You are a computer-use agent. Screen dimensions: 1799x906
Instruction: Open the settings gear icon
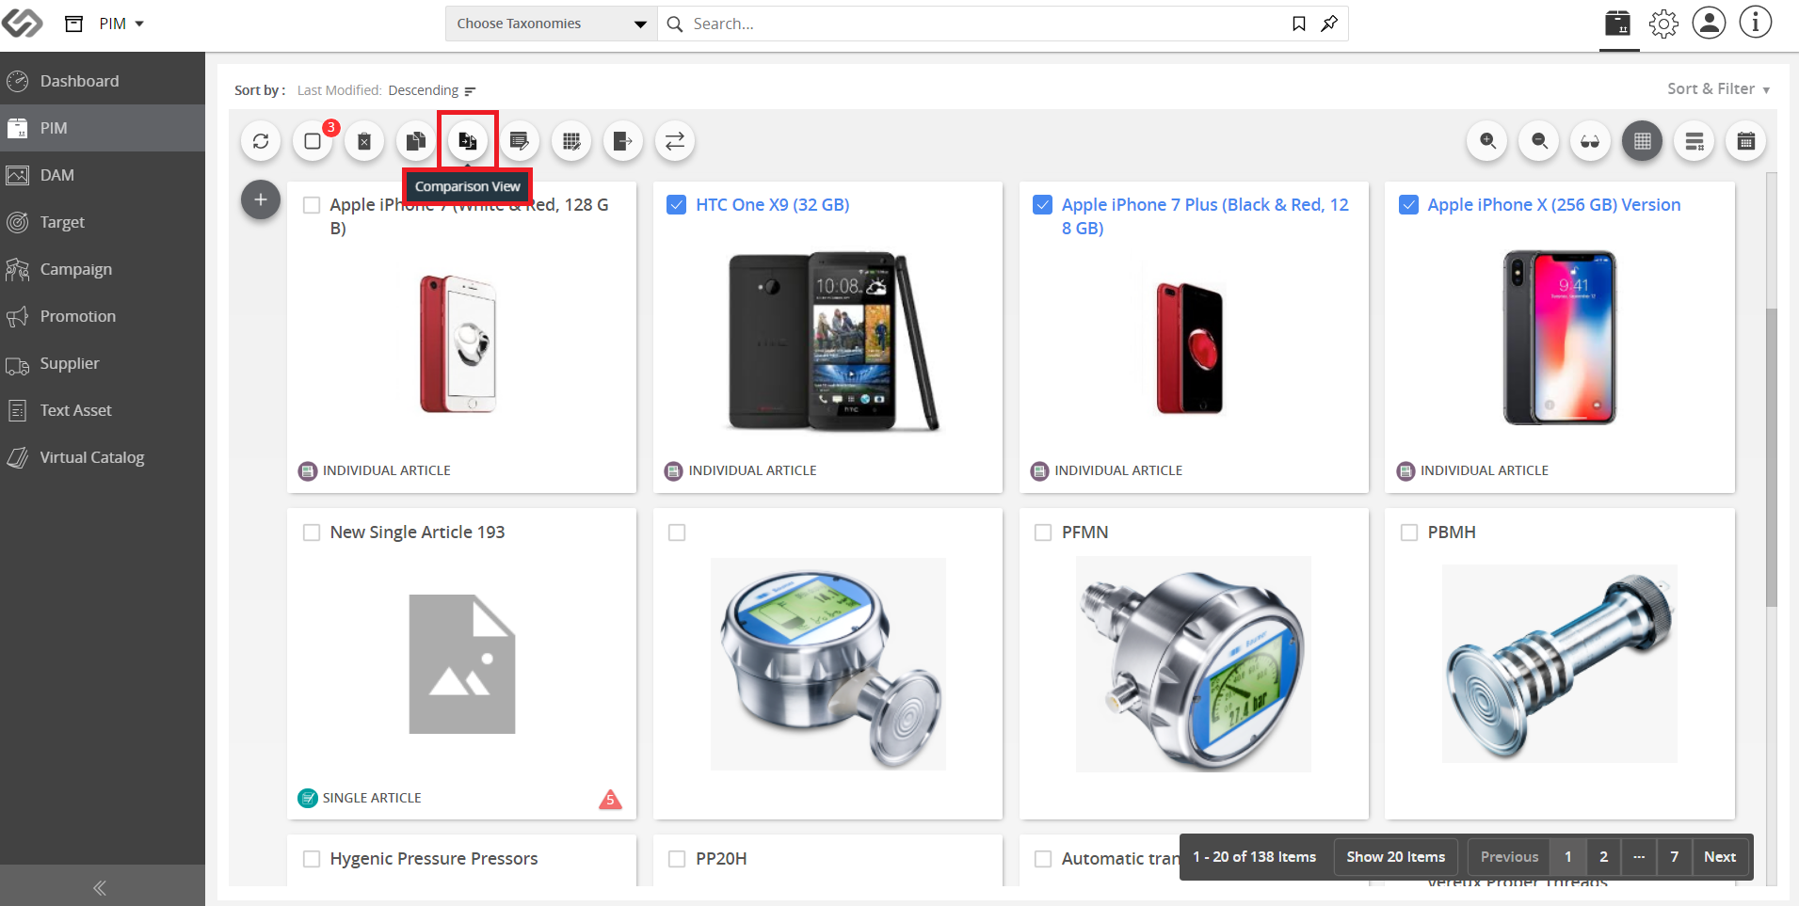coord(1663,24)
